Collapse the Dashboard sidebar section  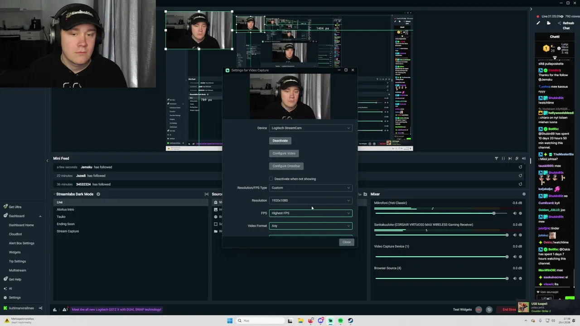(x=40, y=216)
